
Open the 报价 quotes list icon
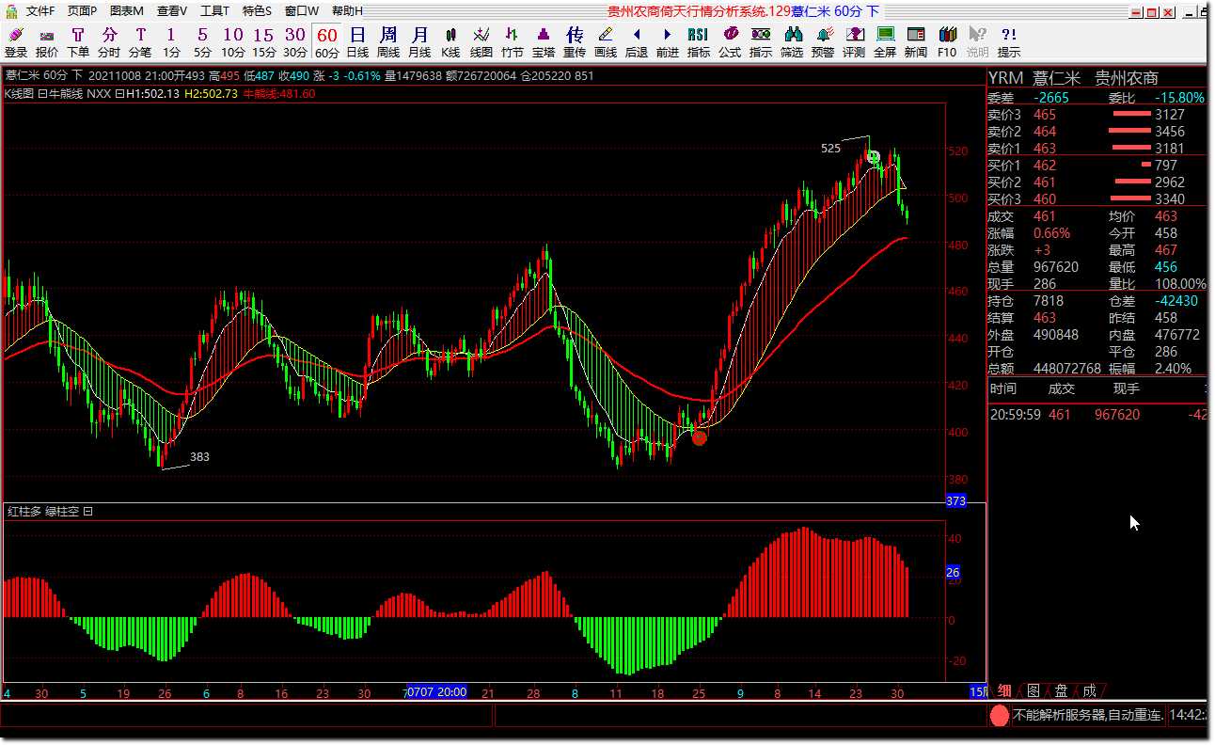coord(47,42)
